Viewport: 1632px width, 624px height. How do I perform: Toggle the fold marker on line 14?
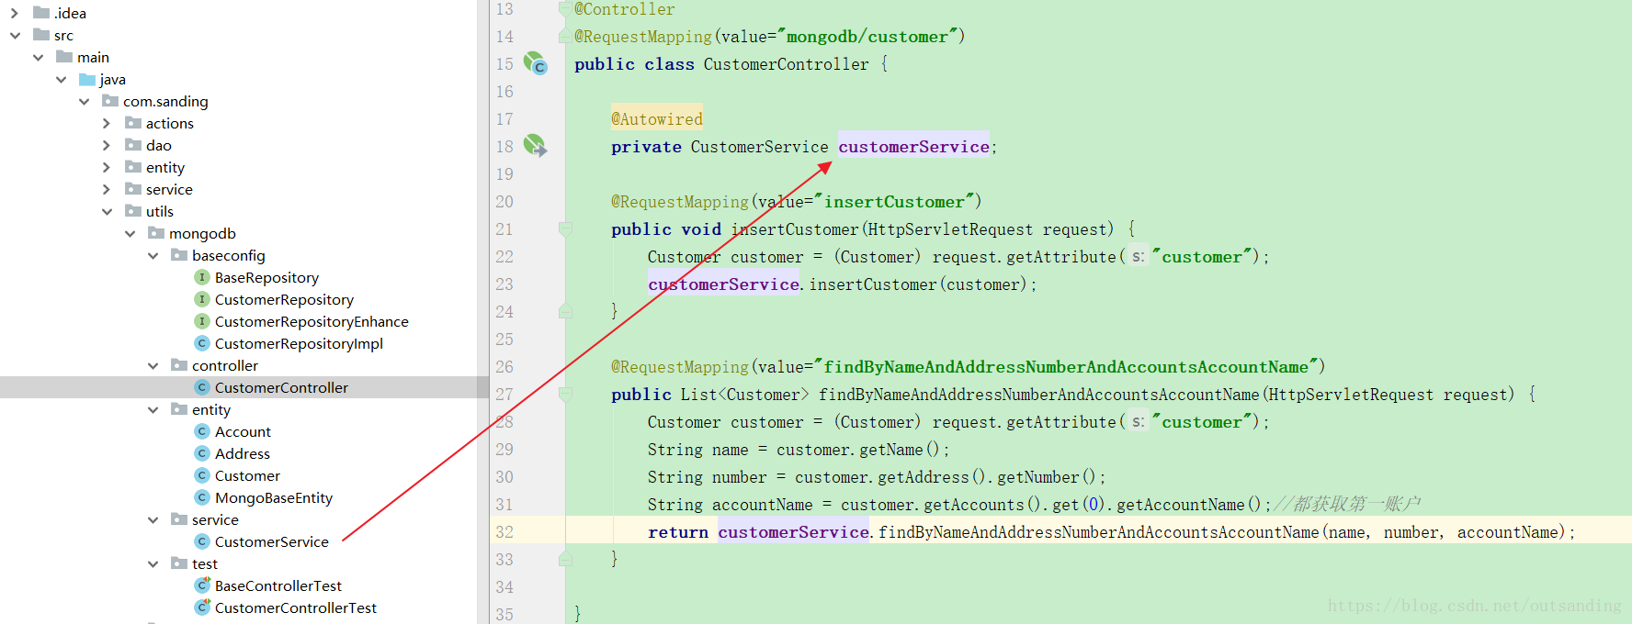(x=565, y=36)
